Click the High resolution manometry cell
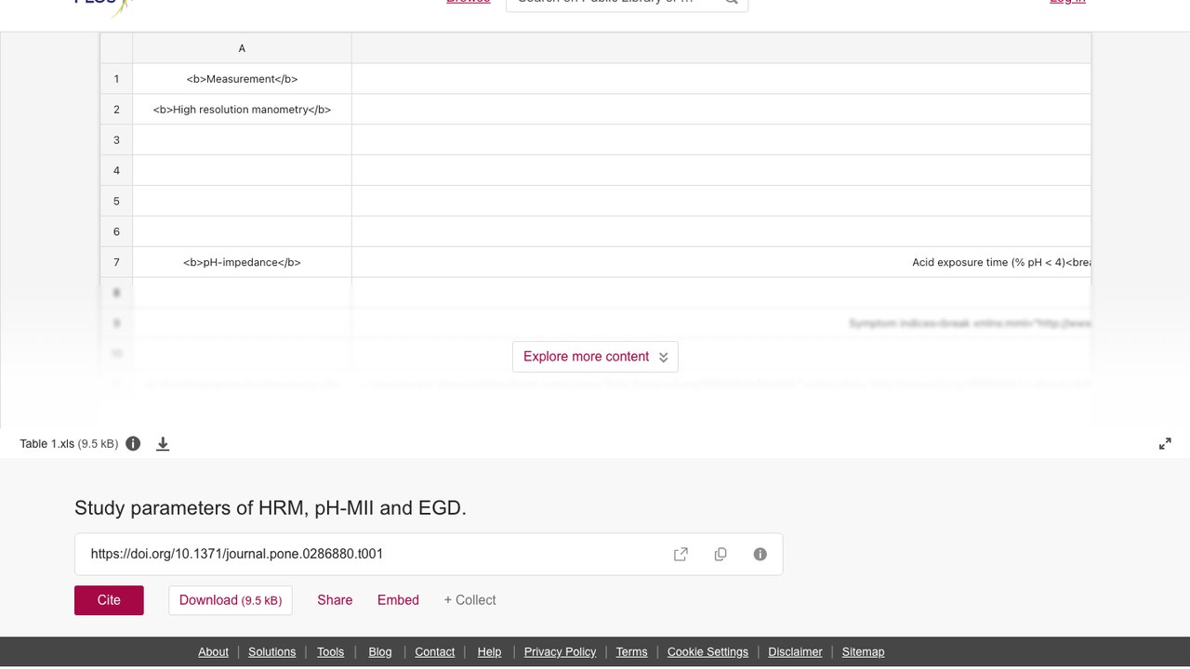 [242, 110]
